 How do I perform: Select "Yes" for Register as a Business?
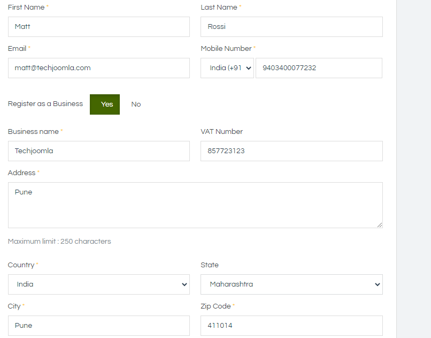(104, 104)
